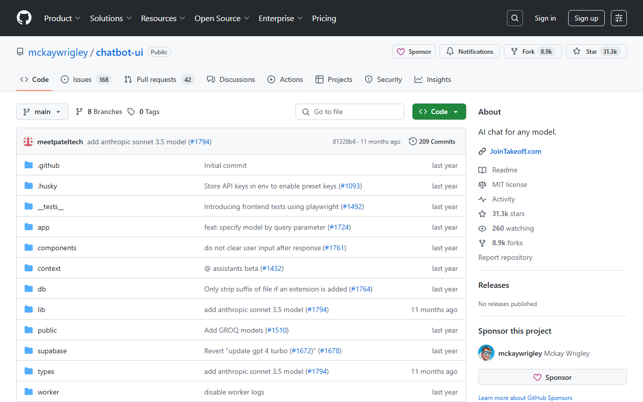Expand the Resources menu
The width and height of the screenshot is (643, 402).
pos(163,18)
